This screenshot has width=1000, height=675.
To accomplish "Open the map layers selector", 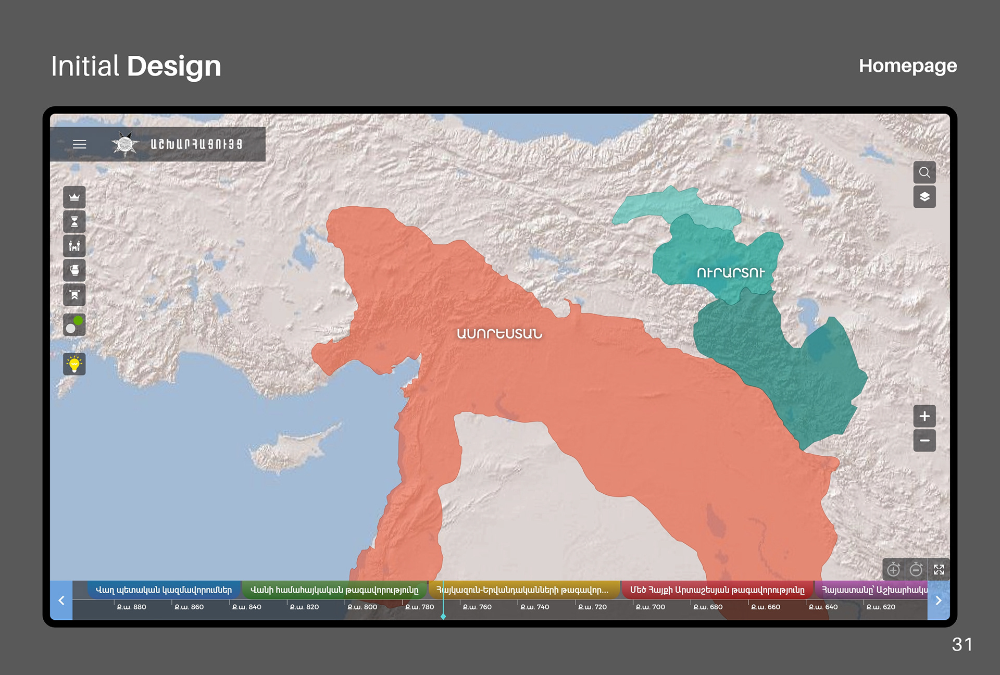I will click(924, 197).
